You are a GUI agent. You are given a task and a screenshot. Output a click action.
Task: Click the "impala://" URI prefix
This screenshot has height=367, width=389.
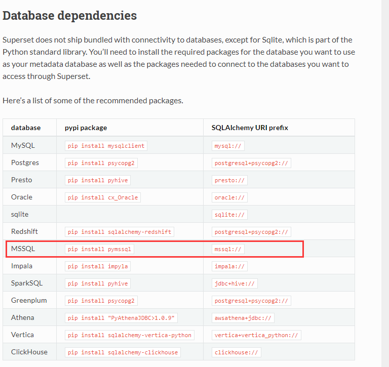point(229,266)
